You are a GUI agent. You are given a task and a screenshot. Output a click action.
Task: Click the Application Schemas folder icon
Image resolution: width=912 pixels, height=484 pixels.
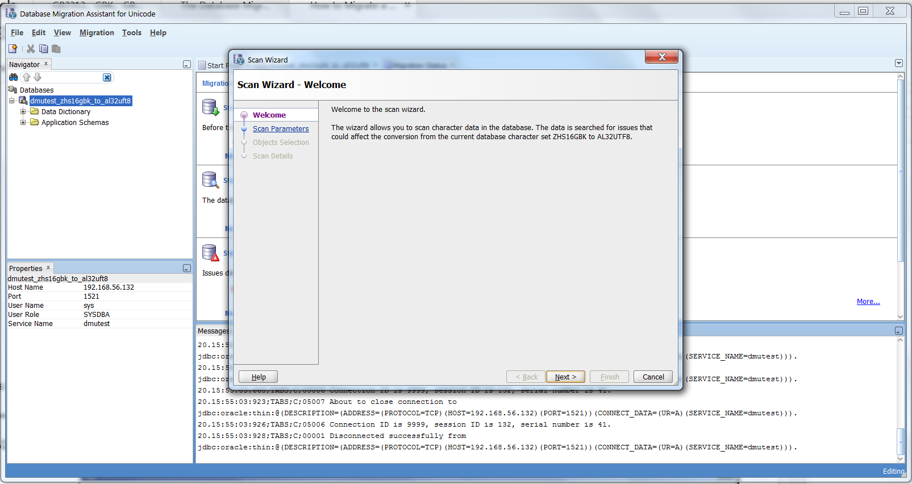(x=35, y=122)
